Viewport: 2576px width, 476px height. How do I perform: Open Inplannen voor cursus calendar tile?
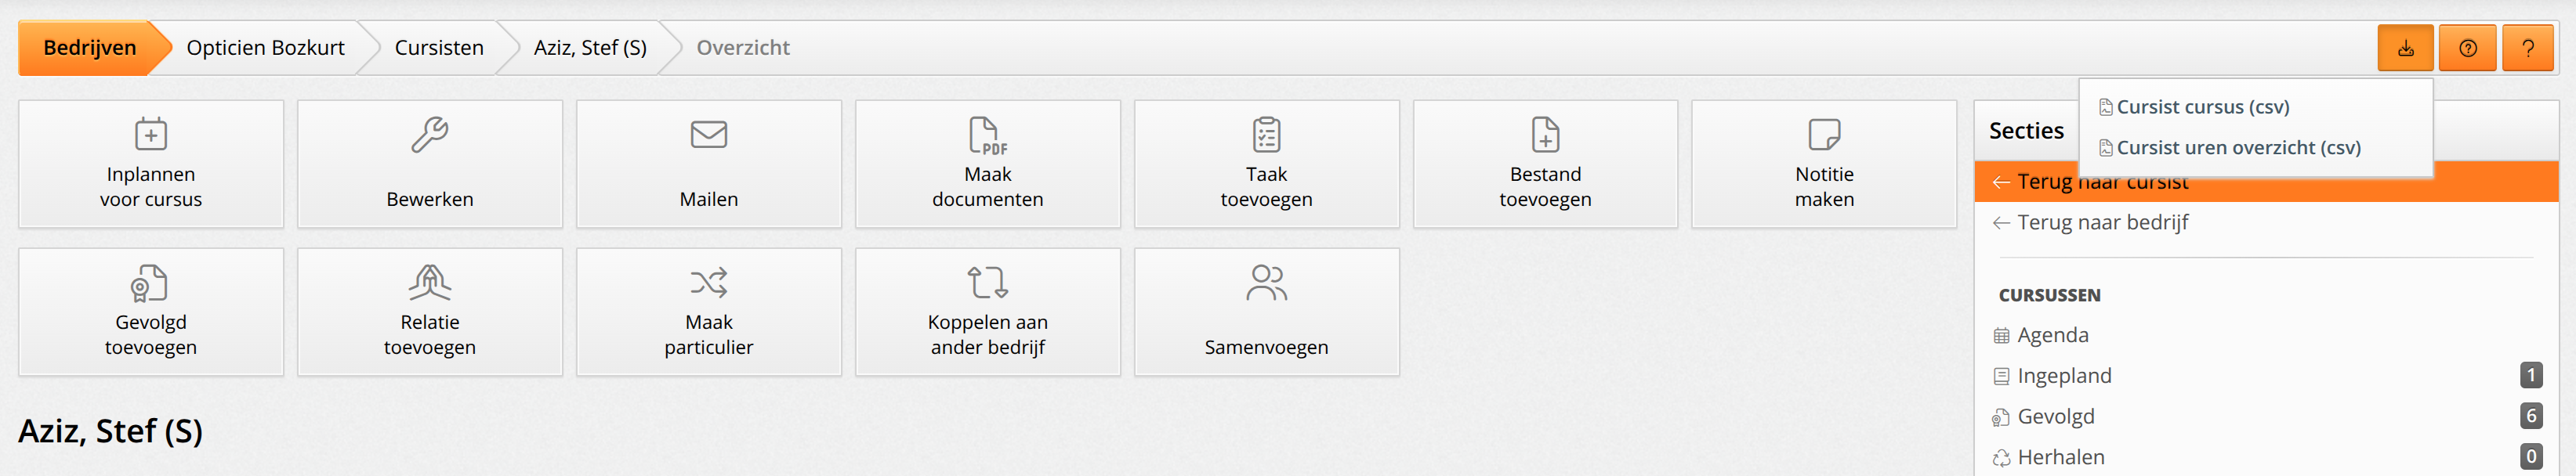click(151, 164)
